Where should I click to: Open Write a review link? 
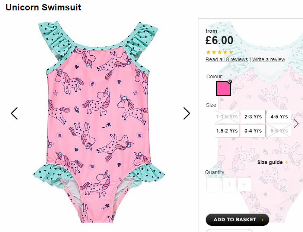[x=269, y=59]
